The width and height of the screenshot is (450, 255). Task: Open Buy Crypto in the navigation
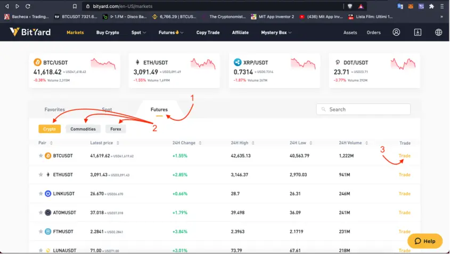click(108, 33)
